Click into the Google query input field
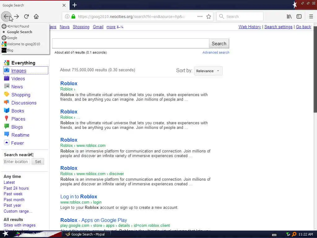Viewport: 317px width, 238px height. (130, 43)
